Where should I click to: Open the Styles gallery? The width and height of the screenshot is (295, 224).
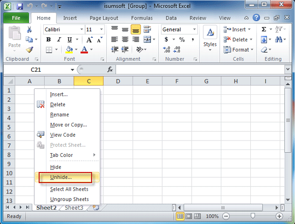pos(210,38)
